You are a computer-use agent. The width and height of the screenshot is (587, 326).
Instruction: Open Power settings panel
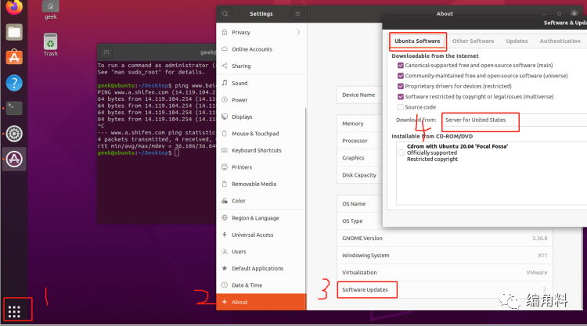click(261, 100)
